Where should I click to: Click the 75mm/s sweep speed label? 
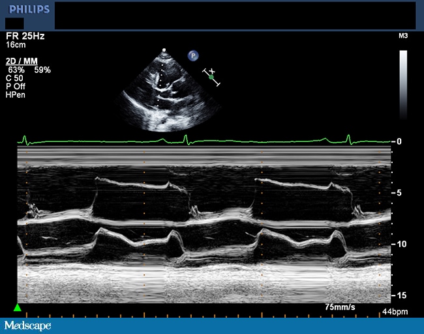point(341,306)
